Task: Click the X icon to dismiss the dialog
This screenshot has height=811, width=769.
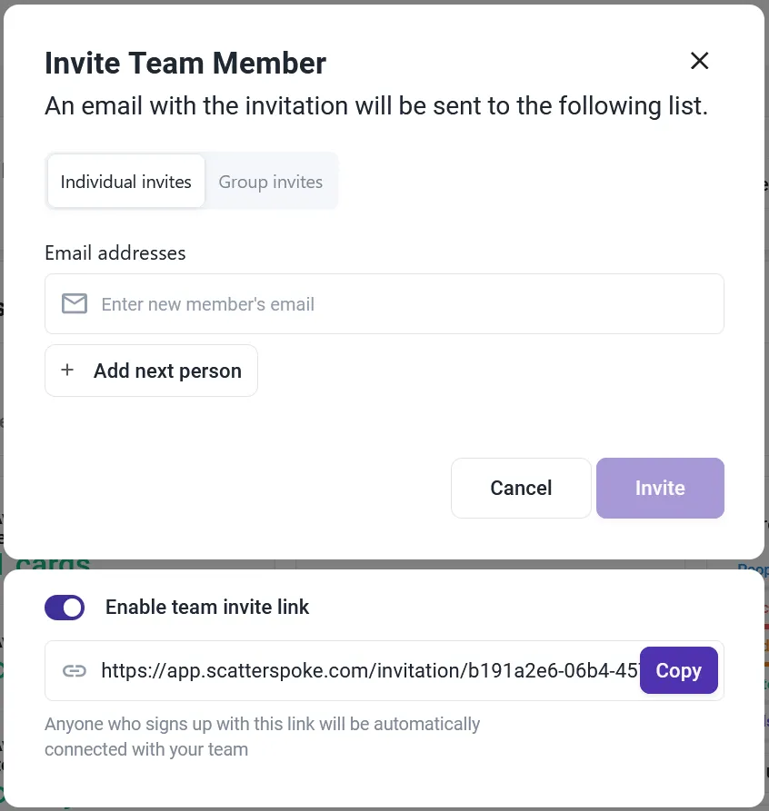Action: point(699,61)
